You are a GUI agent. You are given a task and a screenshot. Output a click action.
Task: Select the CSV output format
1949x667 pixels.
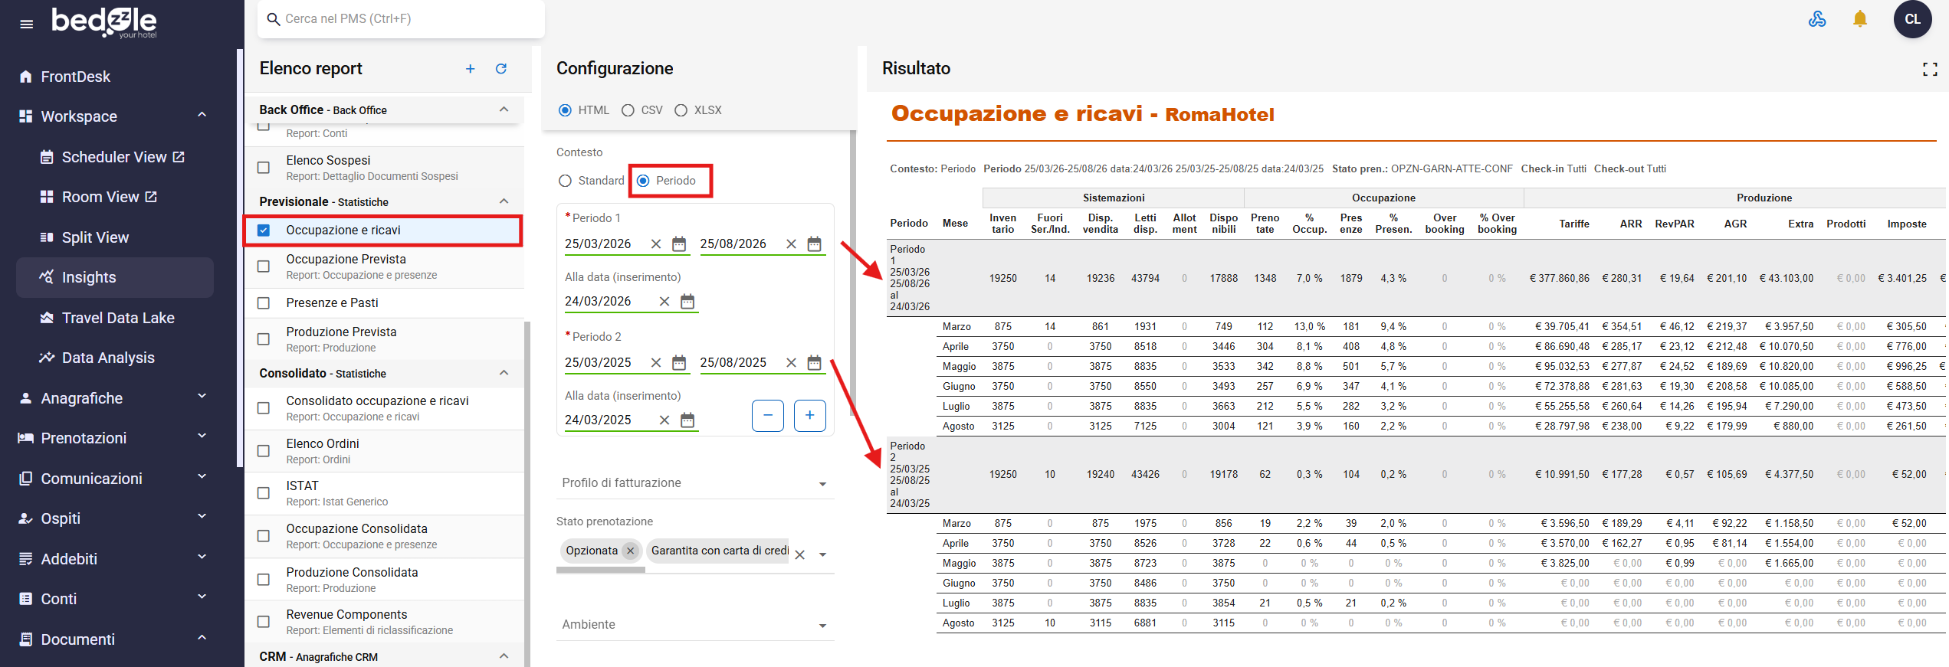pos(642,110)
